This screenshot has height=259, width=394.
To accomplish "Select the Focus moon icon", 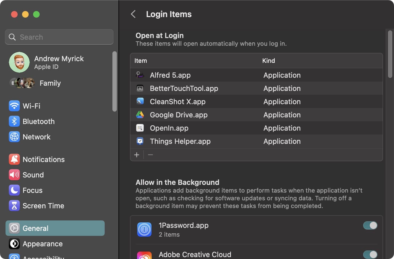I will [x=14, y=190].
